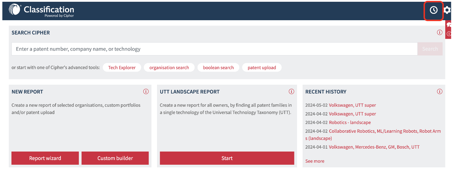Viewport: 452px width, 170px height.
Task: Click the Search button
Action: click(430, 49)
